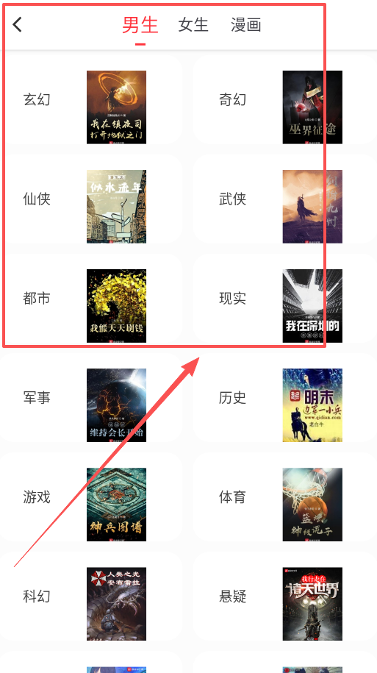Choose the 仙侠 category label
Screen dimensions: 377x673
[x=37, y=199]
